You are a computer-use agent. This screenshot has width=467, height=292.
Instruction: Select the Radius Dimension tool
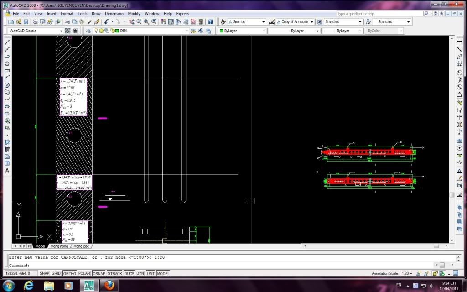point(460,73)
